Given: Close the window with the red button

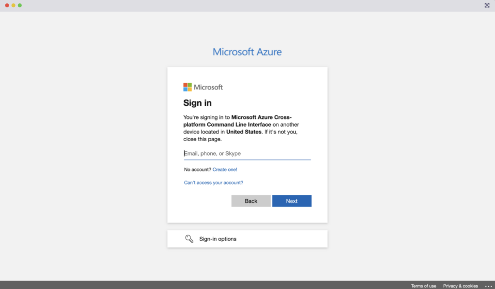Looking at the screenshot, I should click(7, 5).
